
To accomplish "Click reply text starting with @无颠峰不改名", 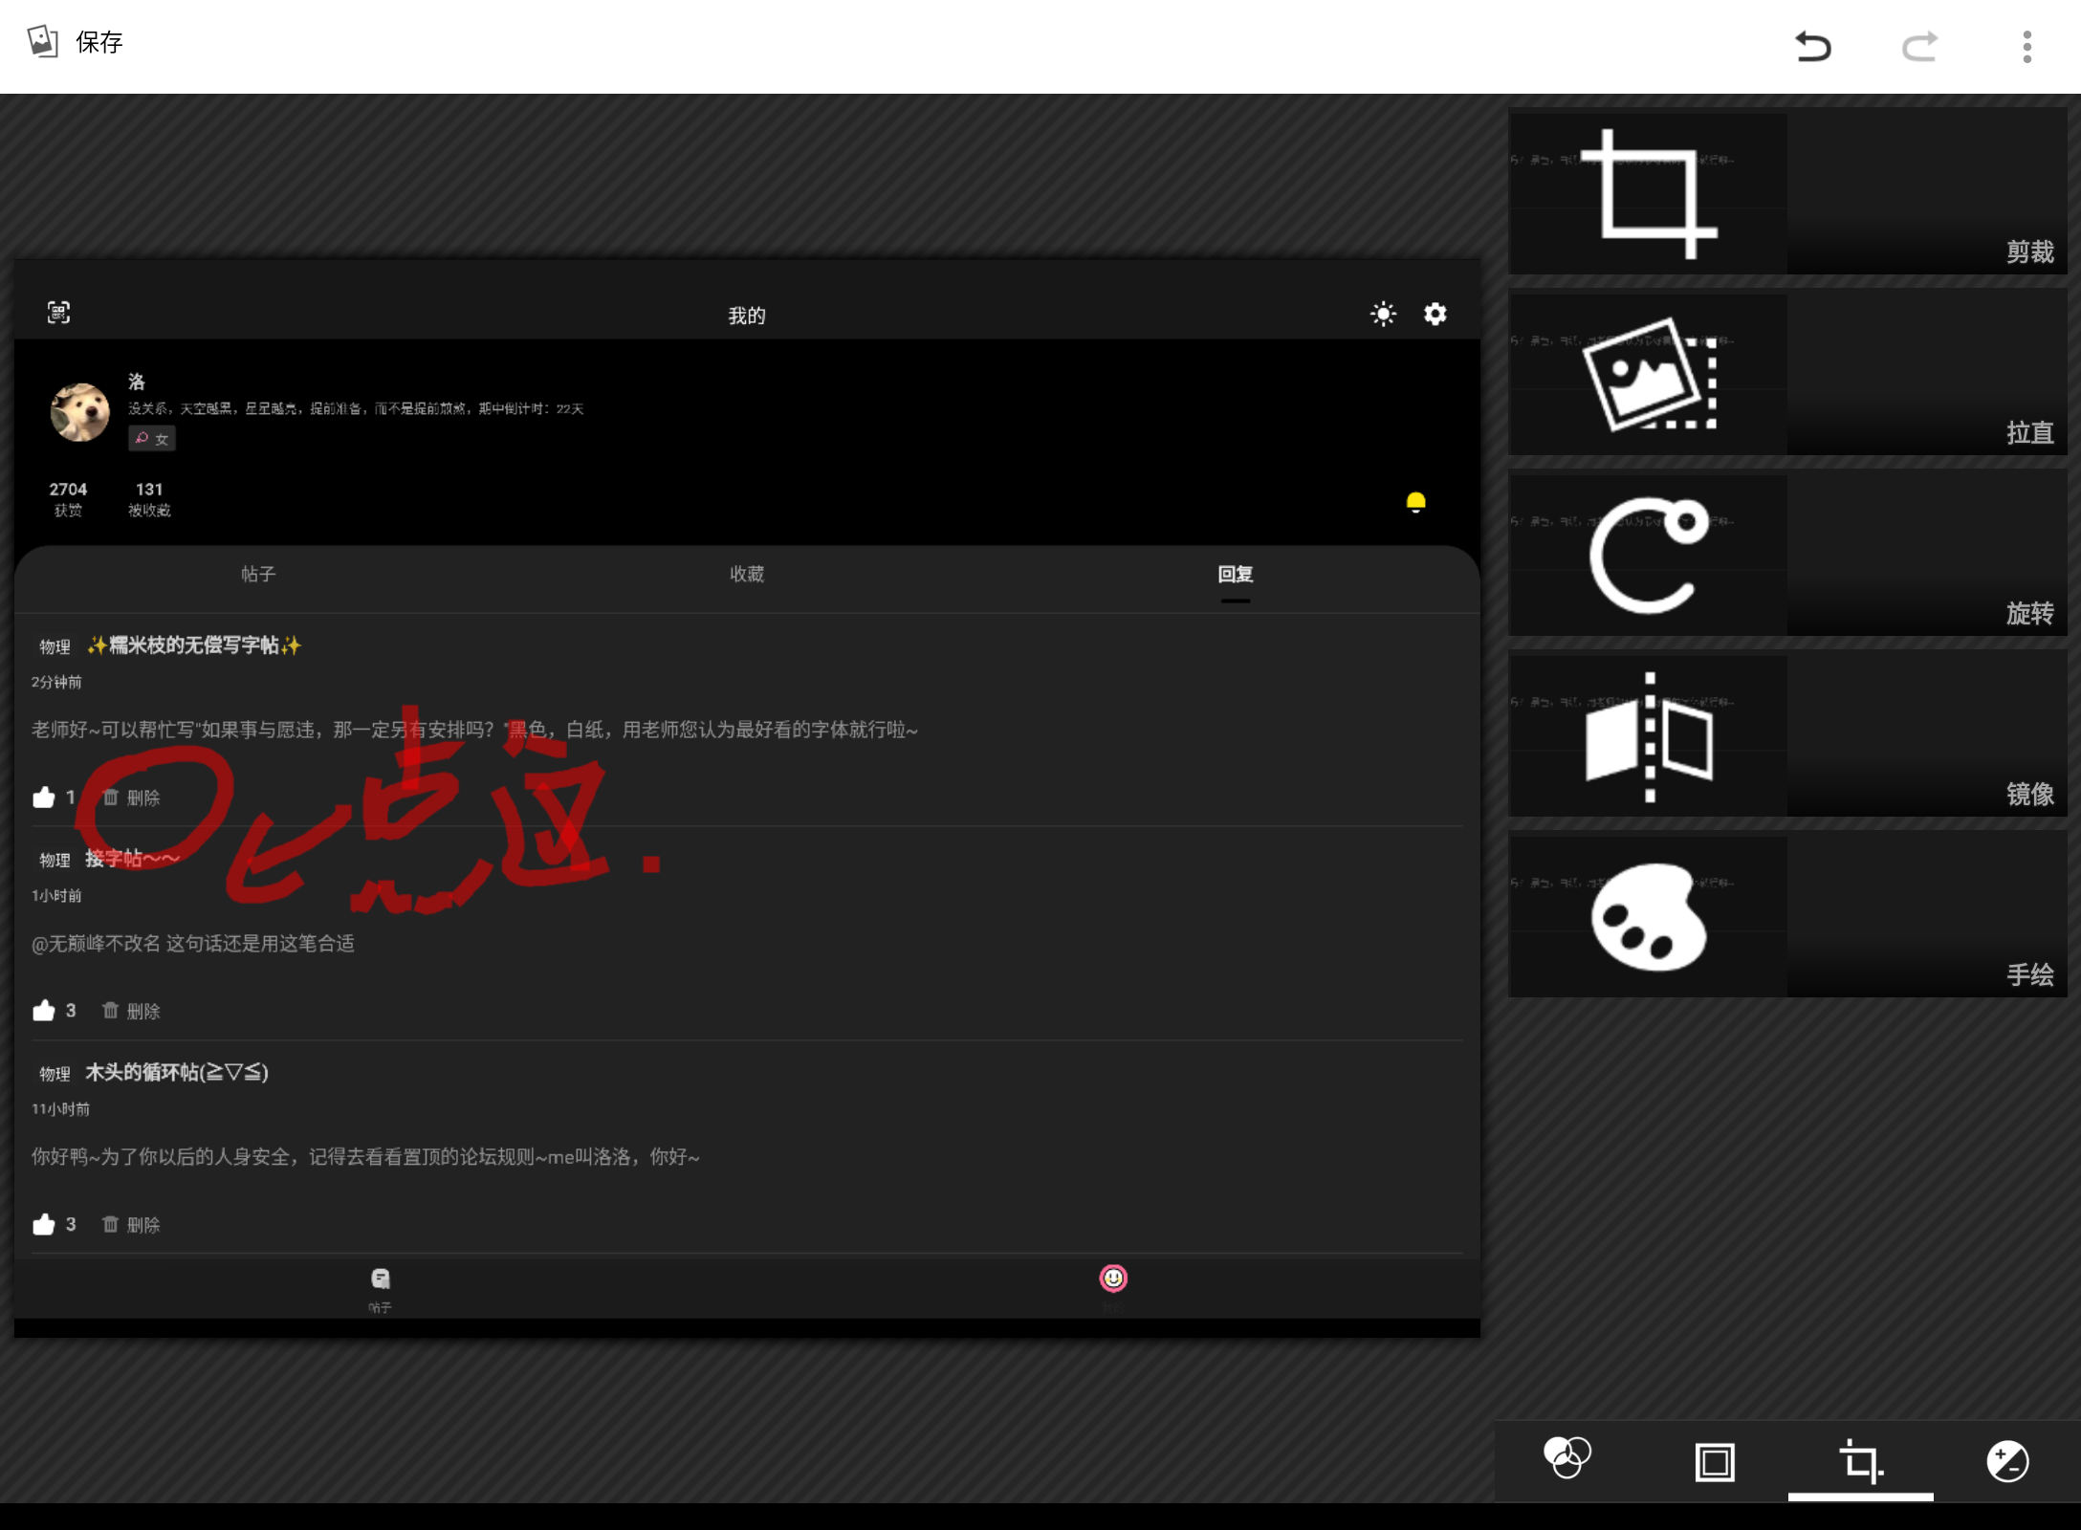I will pyautogui.click(x=193, y=944).
